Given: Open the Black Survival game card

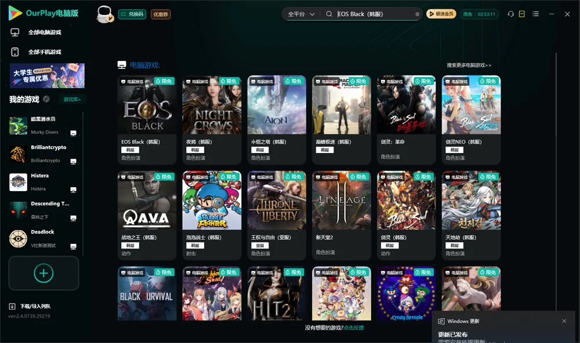Looking at the screenshot, I should [x=147, y=294].
